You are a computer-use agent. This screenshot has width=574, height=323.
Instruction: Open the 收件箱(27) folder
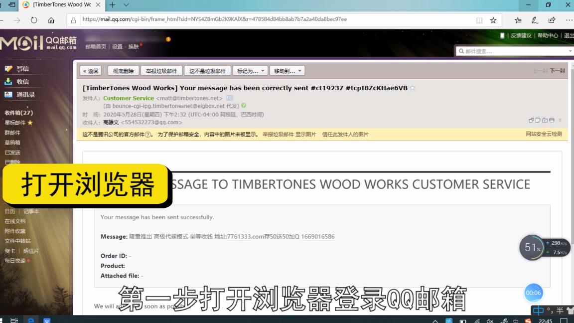coord(18,113)
